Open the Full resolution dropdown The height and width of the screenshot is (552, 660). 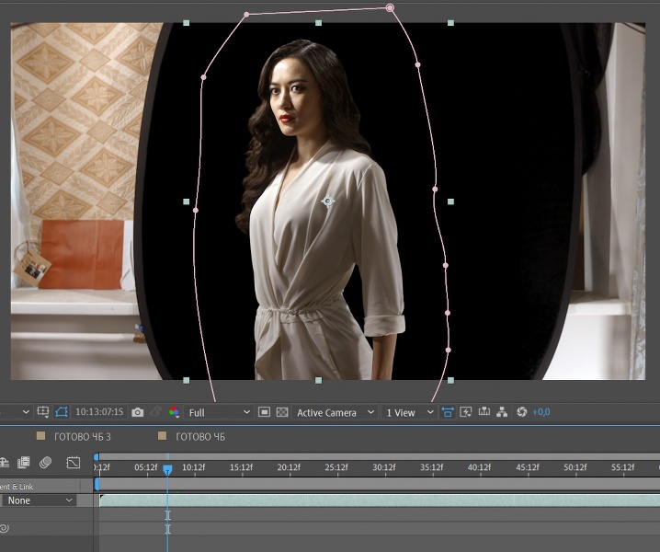(219, 412)
